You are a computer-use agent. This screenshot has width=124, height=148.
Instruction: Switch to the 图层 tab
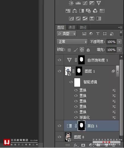click(x=61, y=27)
